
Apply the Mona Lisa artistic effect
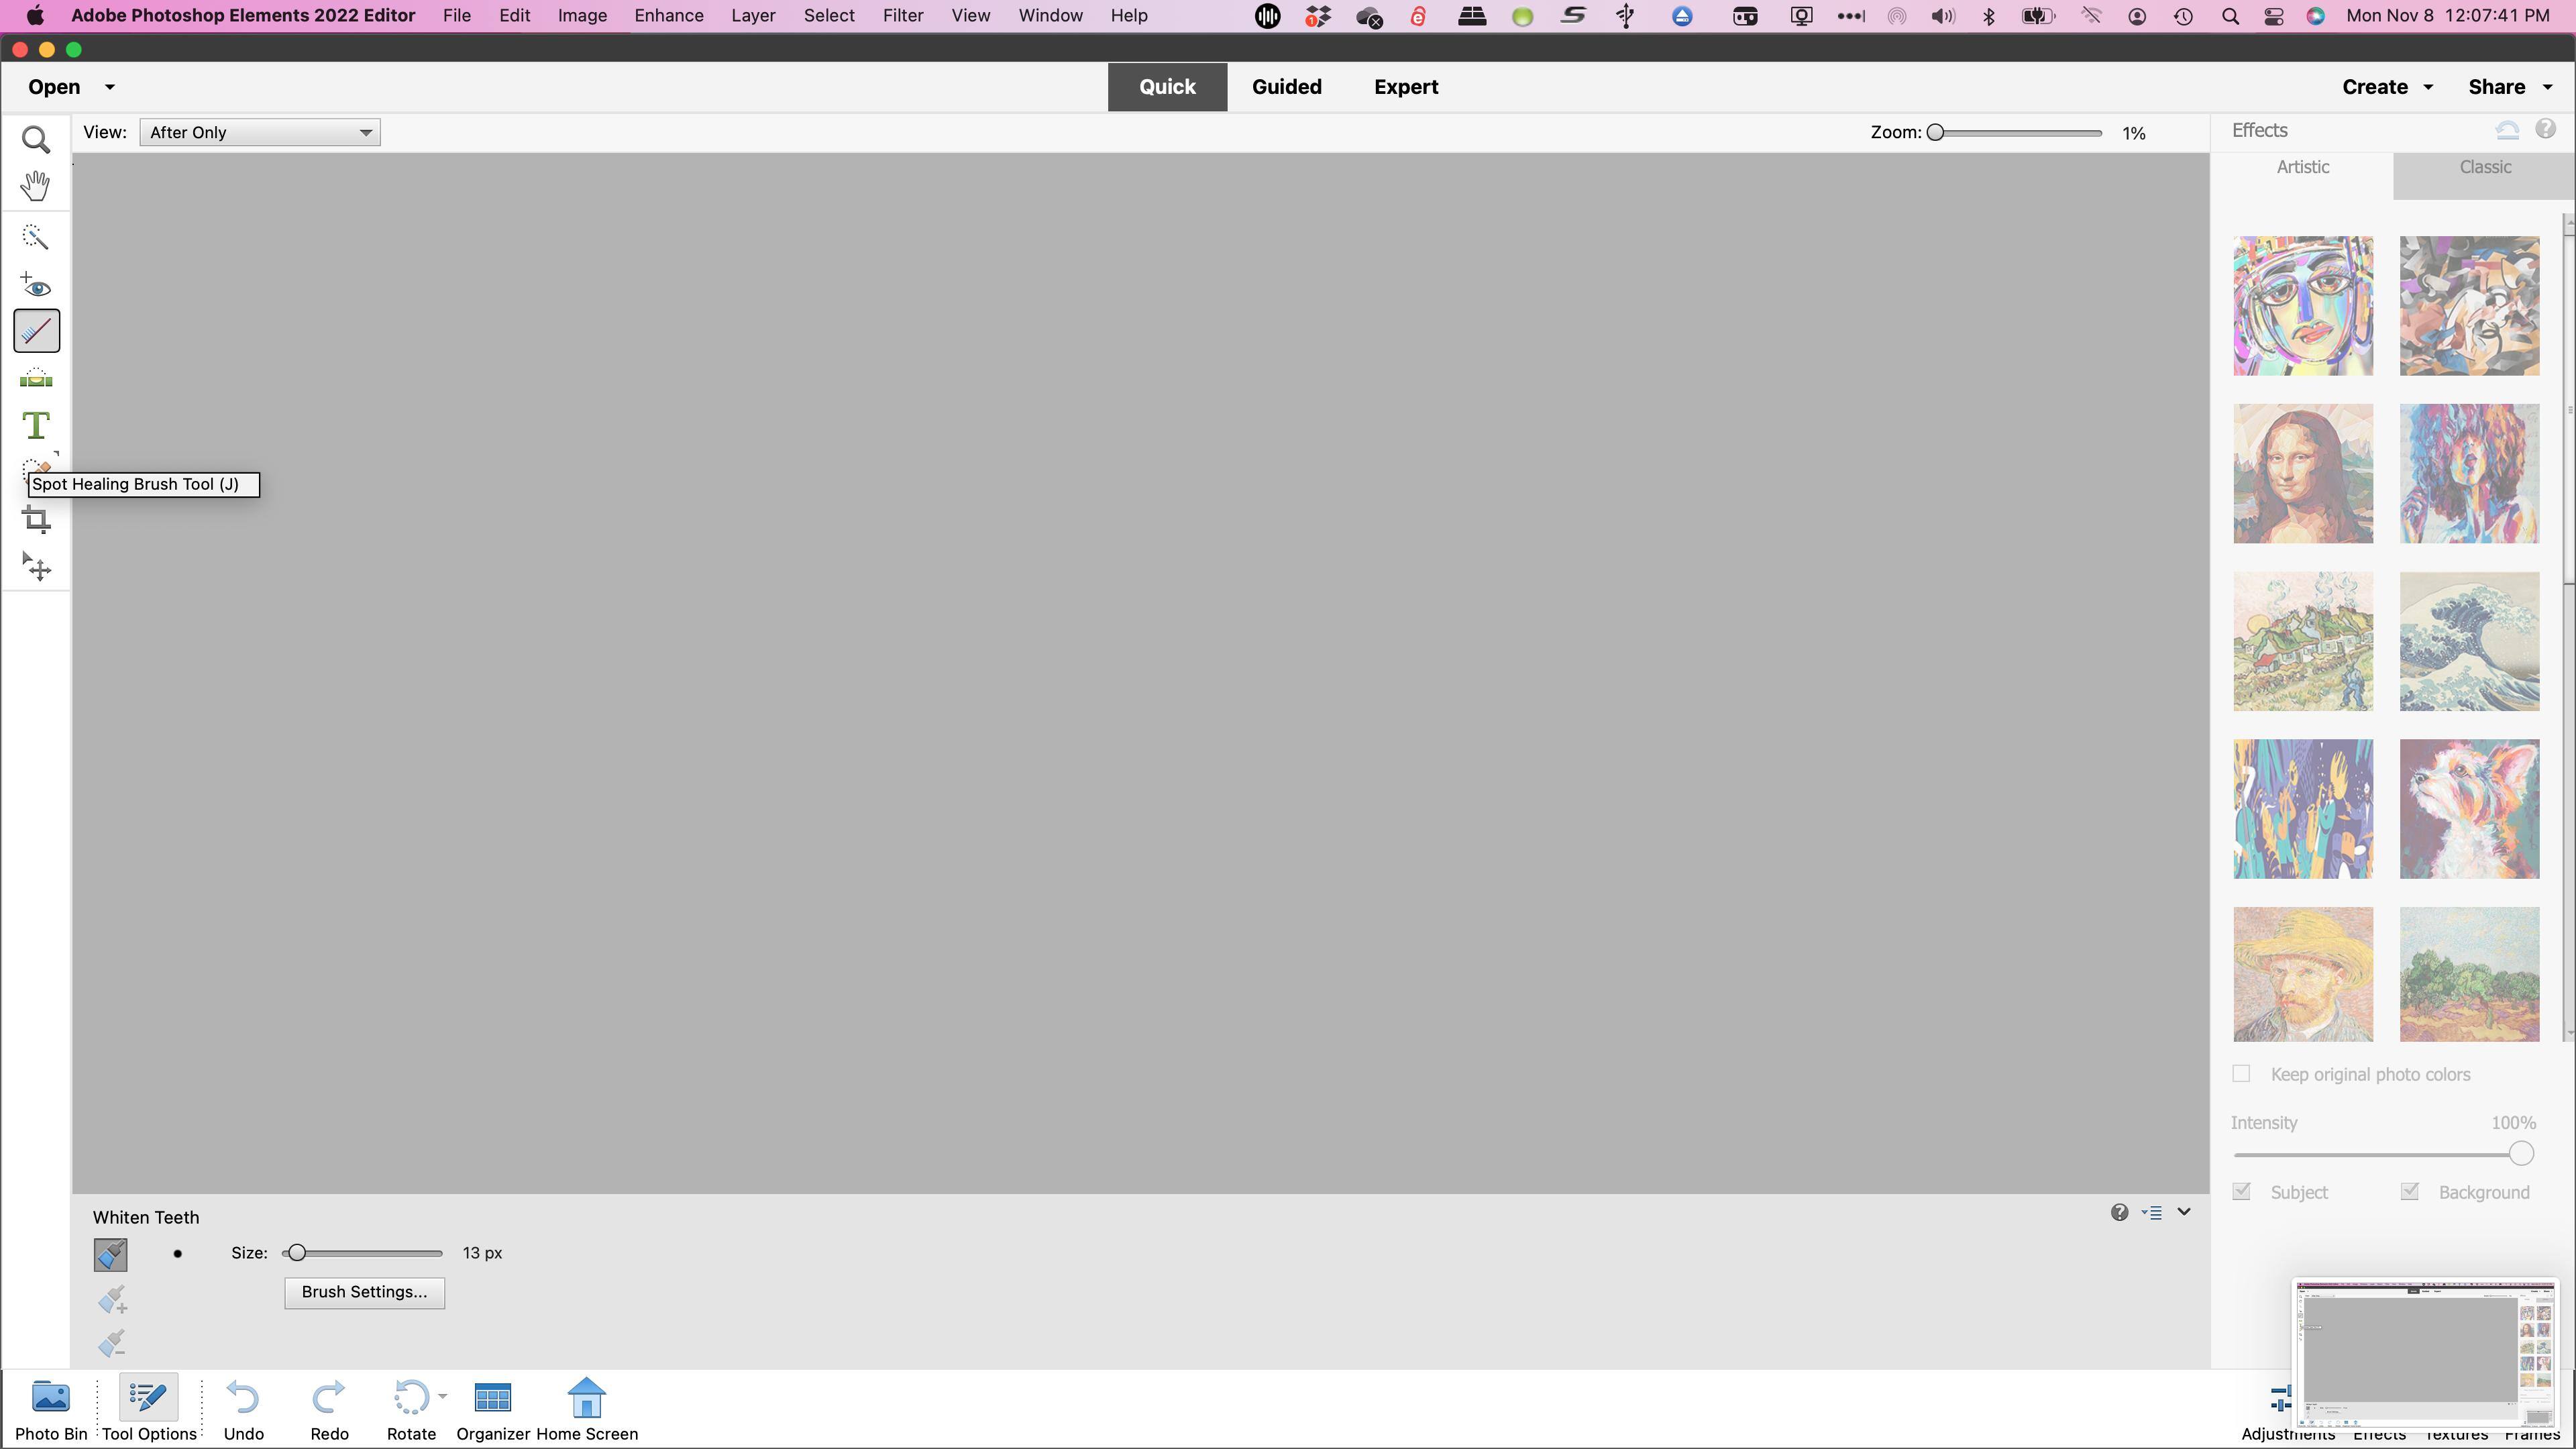(2302, 474)
